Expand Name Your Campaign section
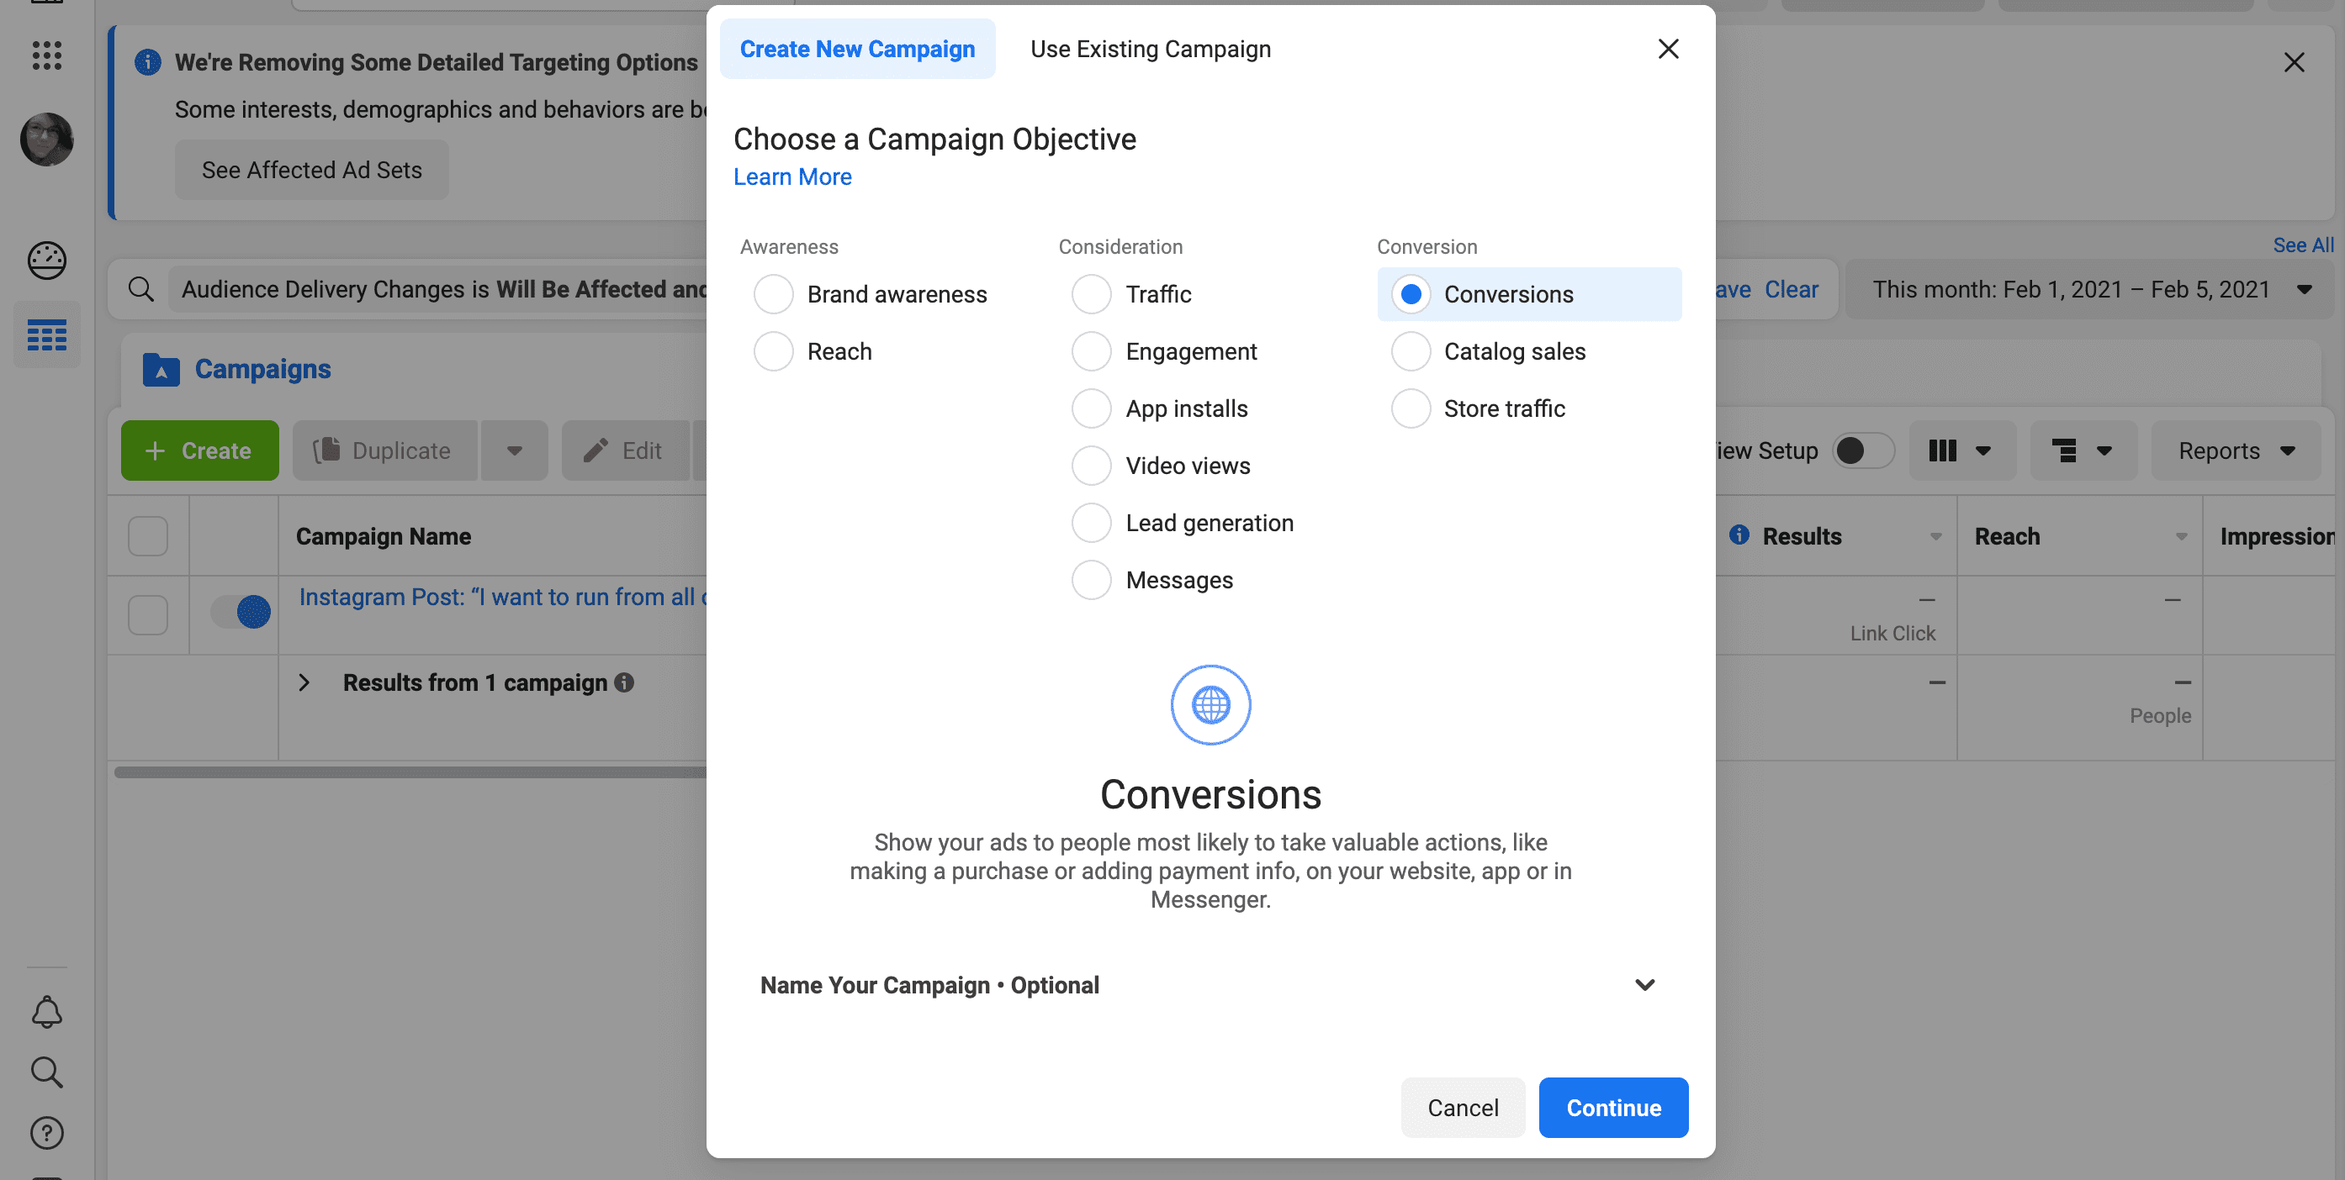 click(x=1644, y=984)
